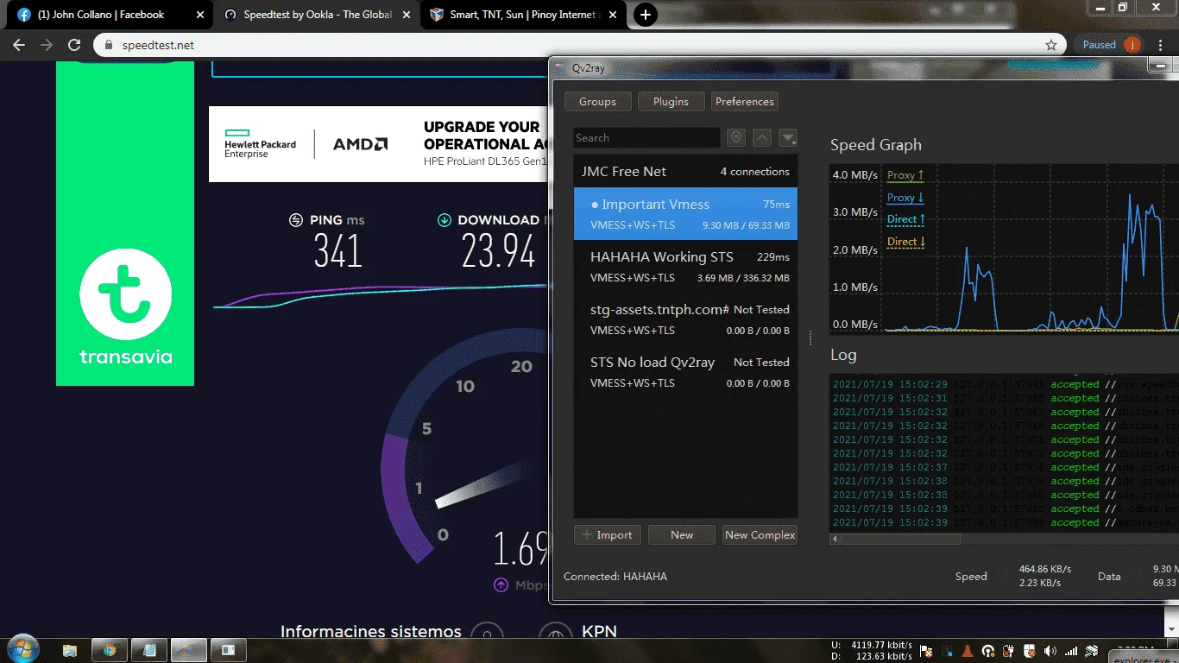Click the Proxy ↑ legend in Speed Graph
Image resolution: width=1179 pixels, height=663 pixels.
click(x=905, y=175)
